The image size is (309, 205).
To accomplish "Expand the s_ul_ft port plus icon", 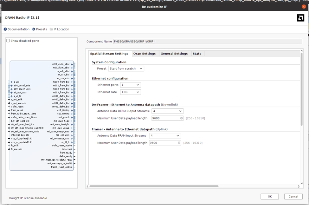I will click(11, 96).
